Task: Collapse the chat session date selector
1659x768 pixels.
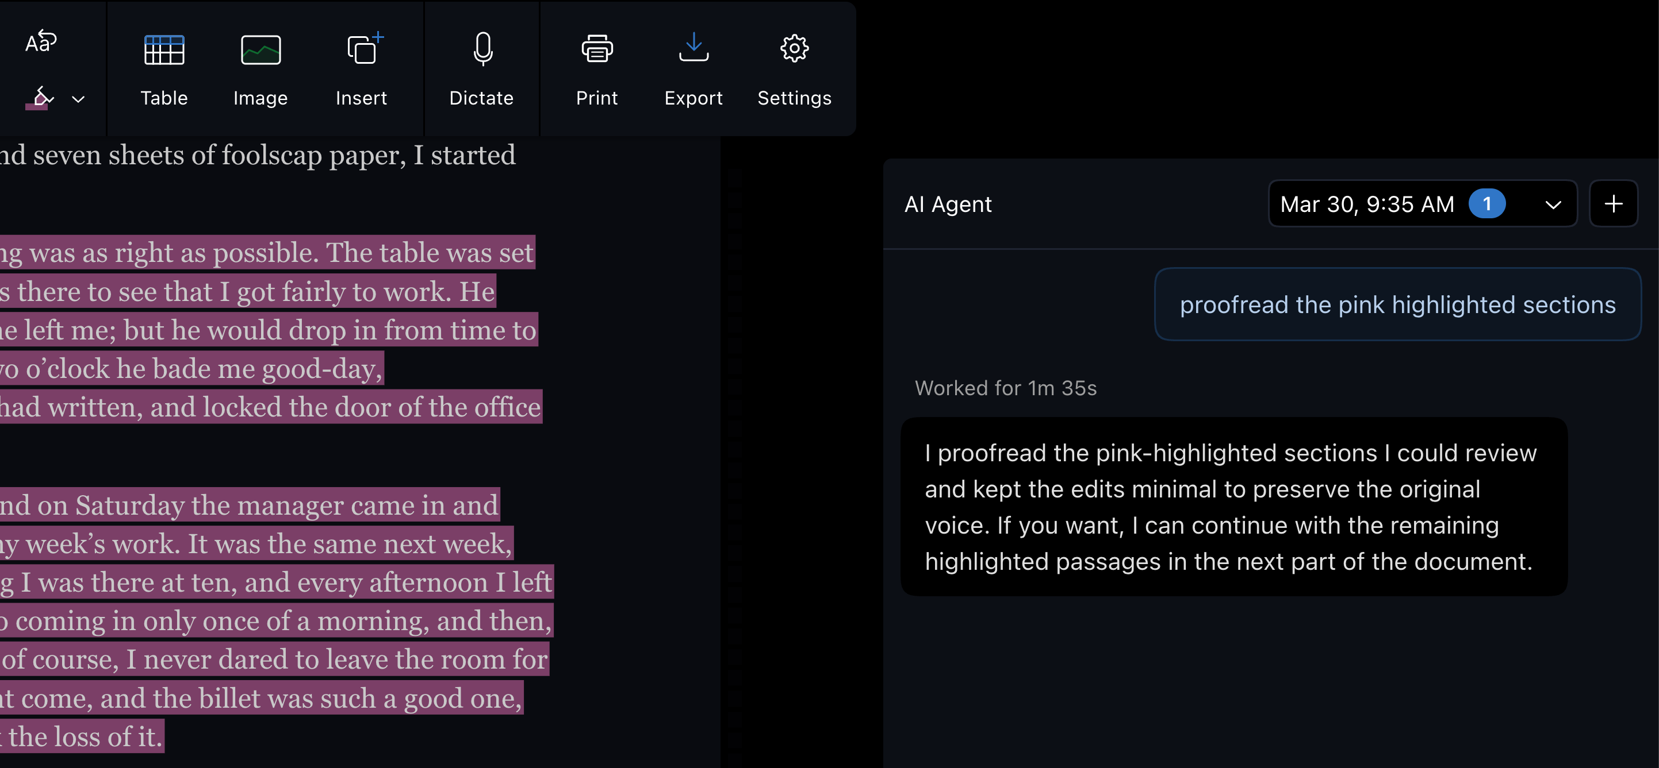Action: (1553, 204)
